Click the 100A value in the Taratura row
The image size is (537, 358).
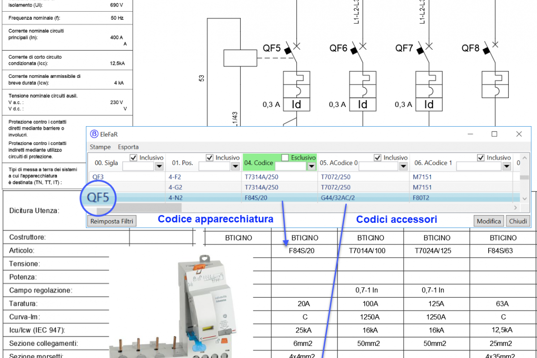coord(370,304)
